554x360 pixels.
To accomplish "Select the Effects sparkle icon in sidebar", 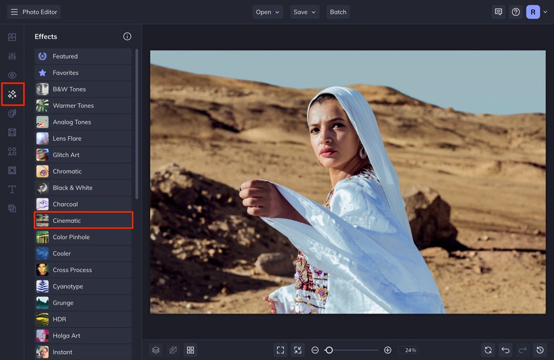I will coord(12,94).
